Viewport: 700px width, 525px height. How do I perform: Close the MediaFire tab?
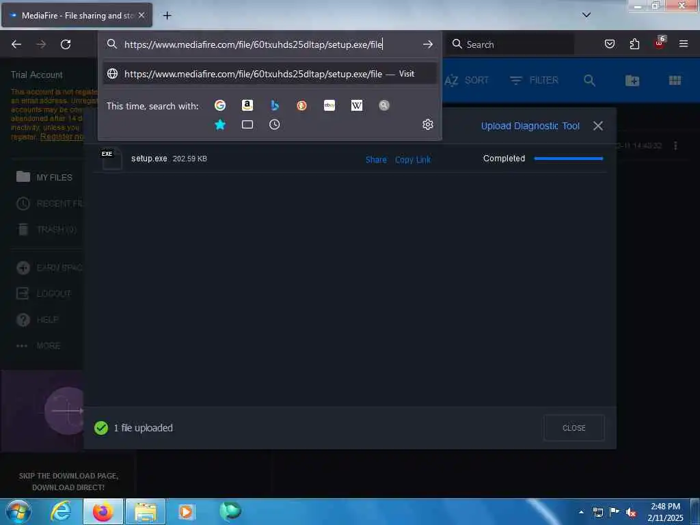(x=142, y=15)
